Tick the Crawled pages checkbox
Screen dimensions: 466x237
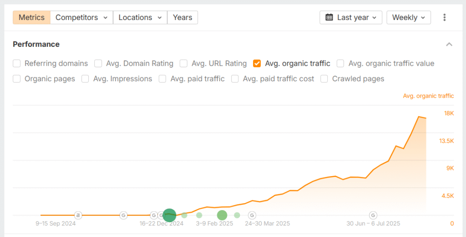coord(324,79)
